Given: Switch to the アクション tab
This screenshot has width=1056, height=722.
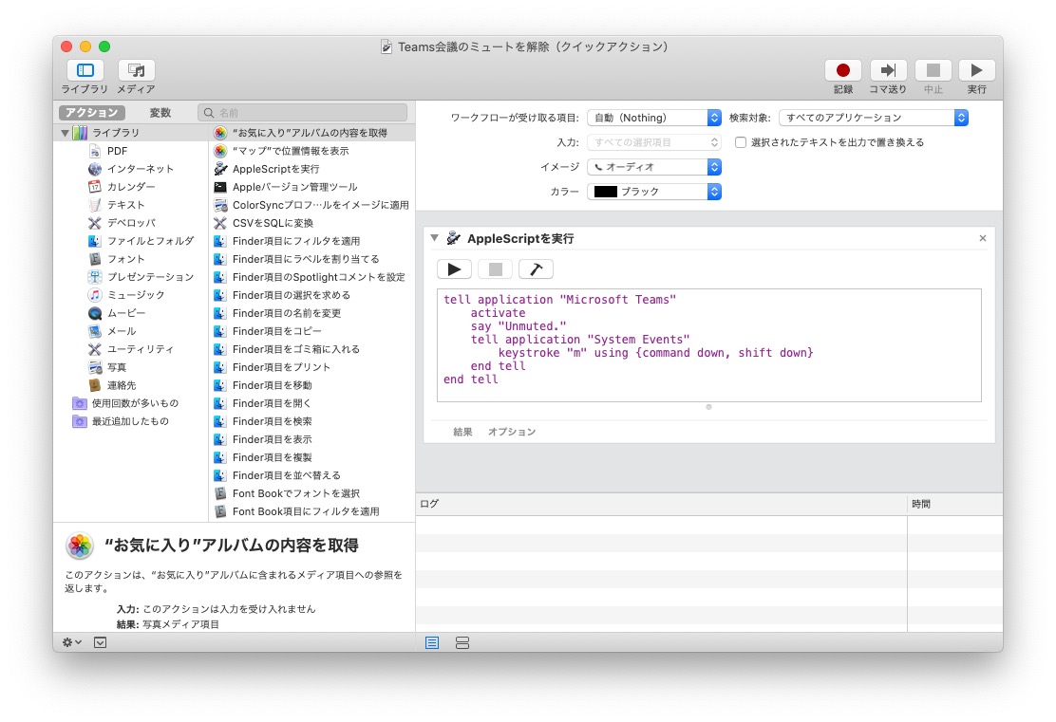Looking at the screenshot, I should (x=92, y=112).
